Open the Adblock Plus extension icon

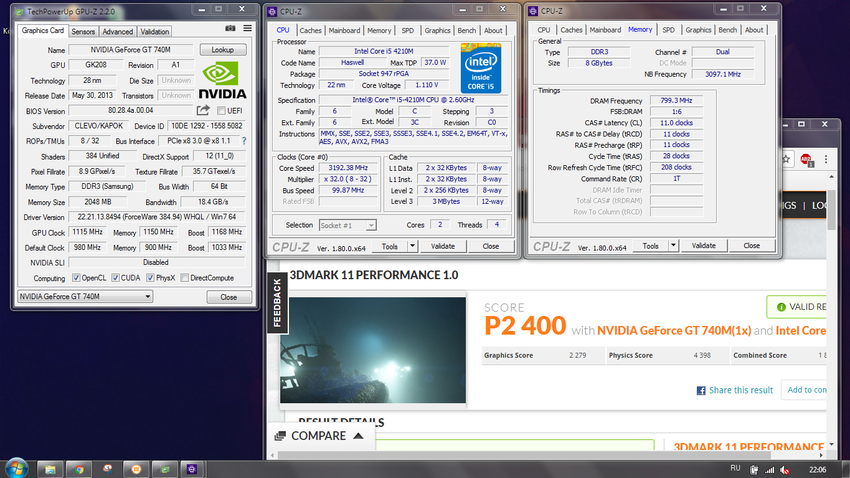pyautogui.click(x=806, y=160)
